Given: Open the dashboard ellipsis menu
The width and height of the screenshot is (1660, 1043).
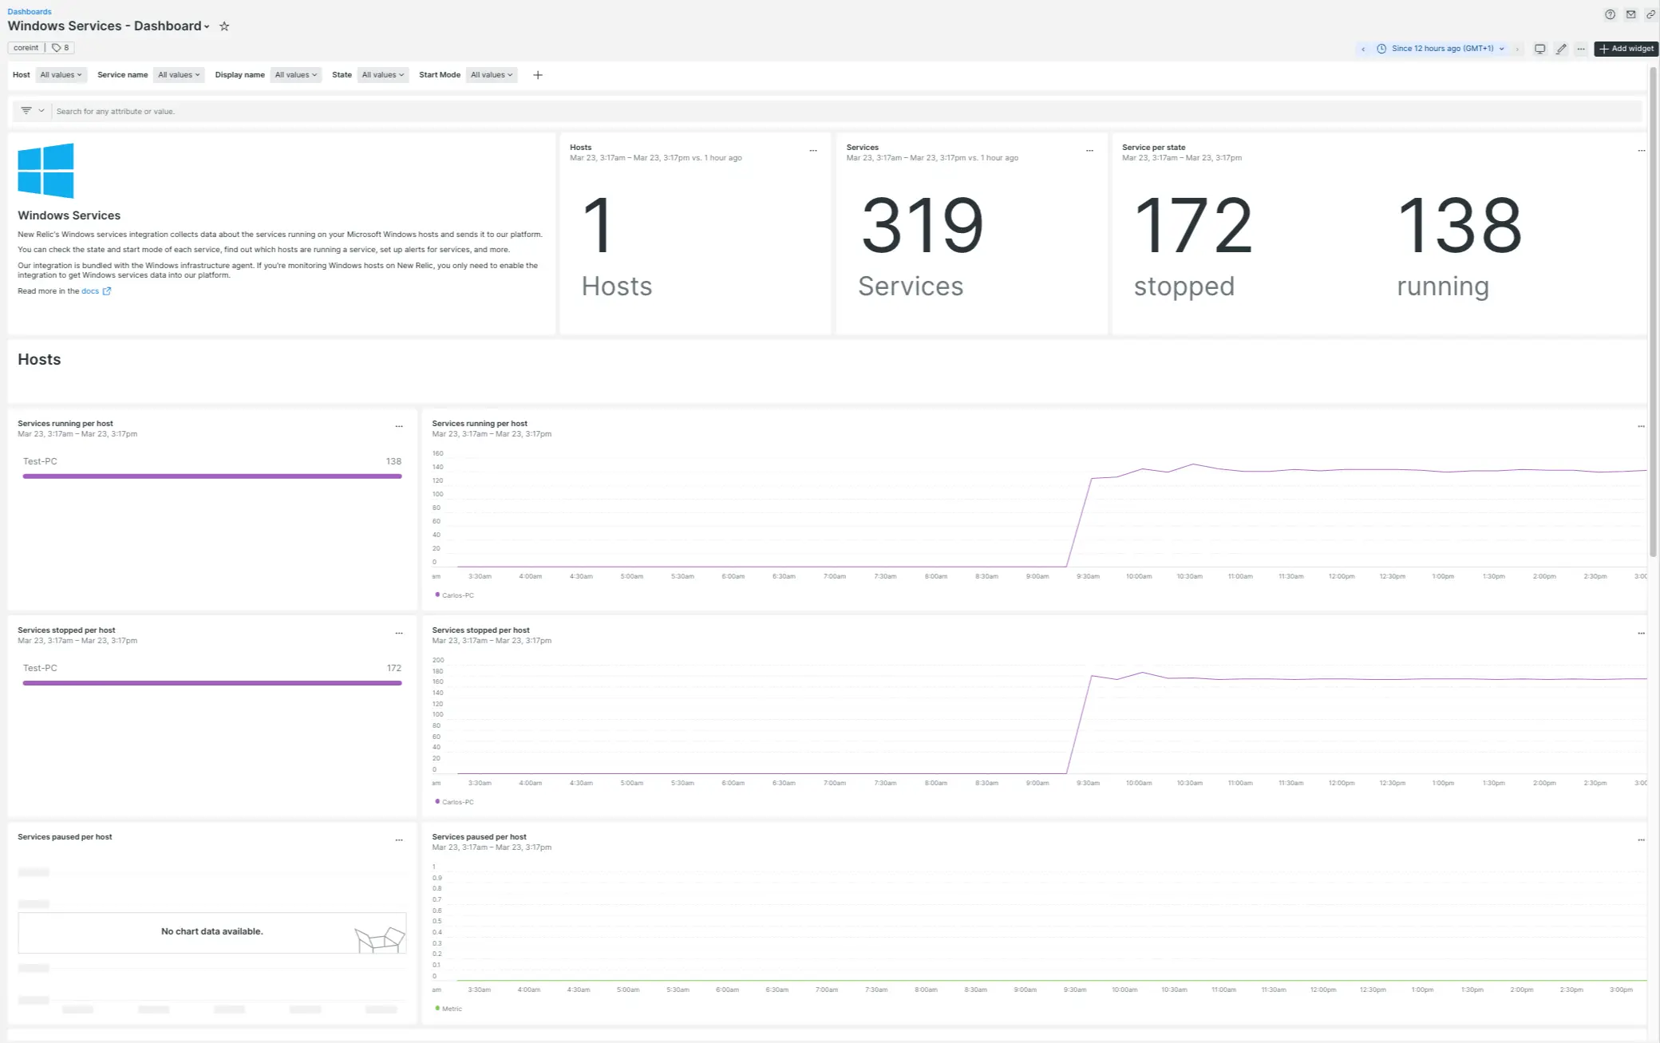Looking at the screenshot, I should [1582, 49].
